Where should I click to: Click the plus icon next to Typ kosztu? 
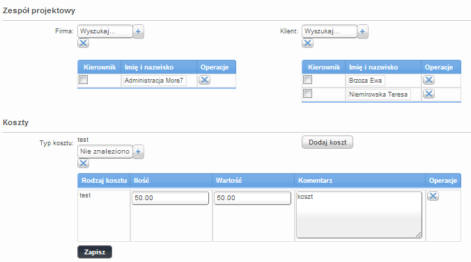click(138, 152)
